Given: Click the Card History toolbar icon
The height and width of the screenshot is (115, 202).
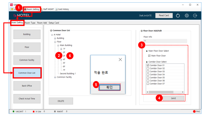Looking at the screenshot, I should (56, 9).
